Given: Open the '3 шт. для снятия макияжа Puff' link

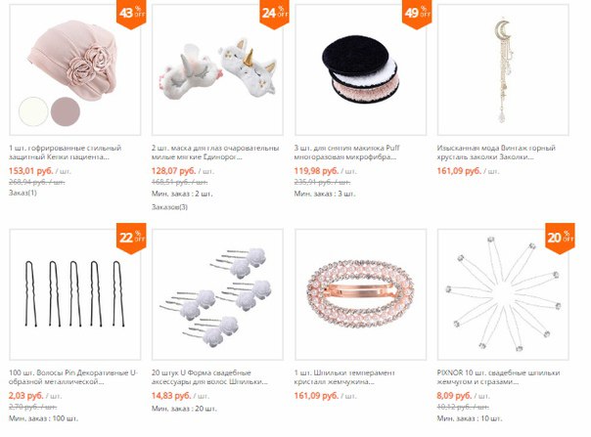Looking at the screenshot, I should [346, 153].
